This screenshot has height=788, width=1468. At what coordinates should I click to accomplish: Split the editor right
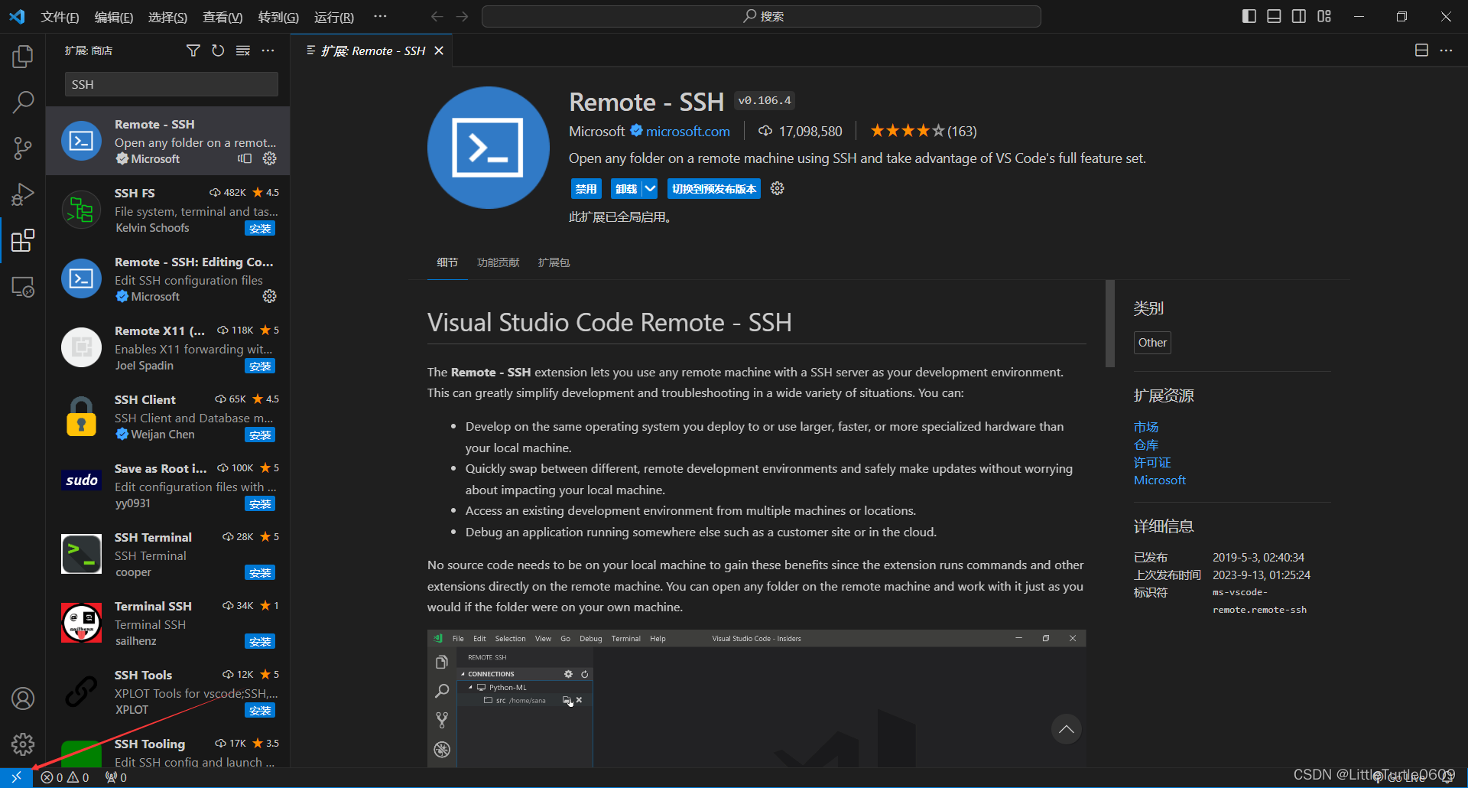click(x=1421, y=50)
